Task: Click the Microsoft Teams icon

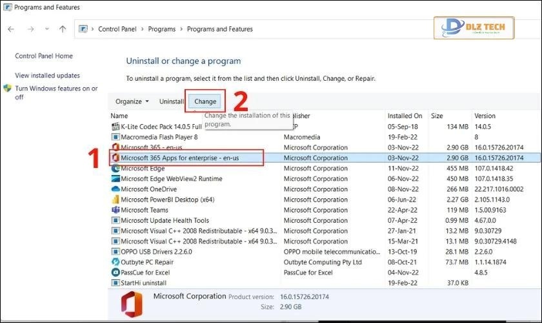Action: [x=116, y=210]
